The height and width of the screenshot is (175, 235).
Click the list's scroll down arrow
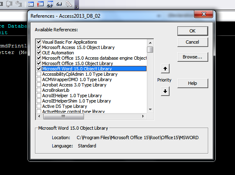(150, 110)
